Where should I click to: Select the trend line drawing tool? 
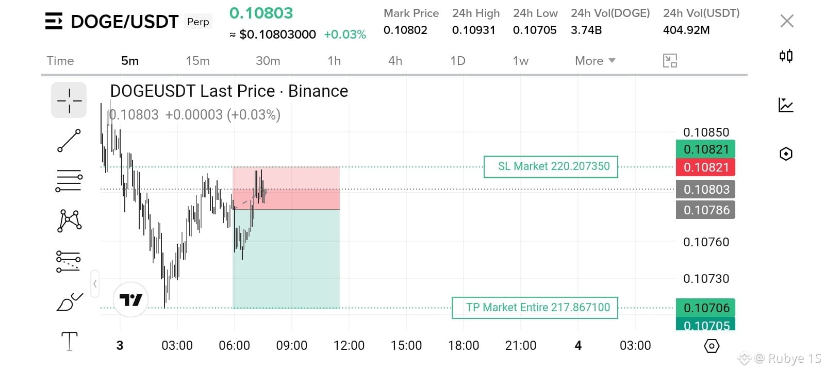click(69, 141)
